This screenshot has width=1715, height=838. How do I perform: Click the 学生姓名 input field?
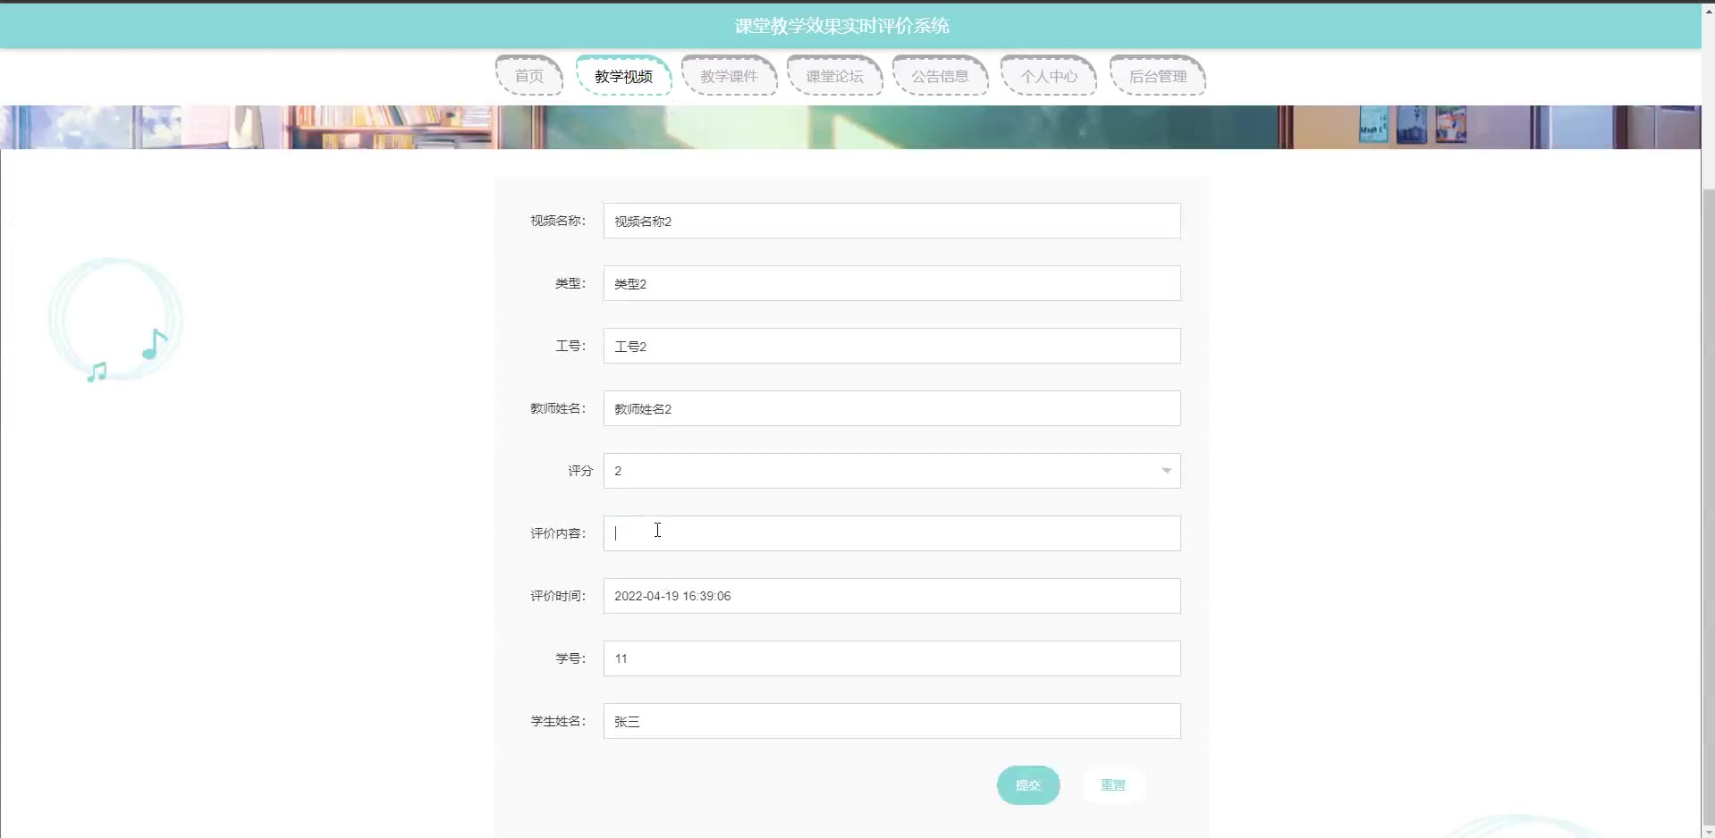[891, 721]
